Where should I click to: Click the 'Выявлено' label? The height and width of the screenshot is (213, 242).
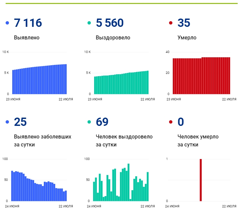27,38
